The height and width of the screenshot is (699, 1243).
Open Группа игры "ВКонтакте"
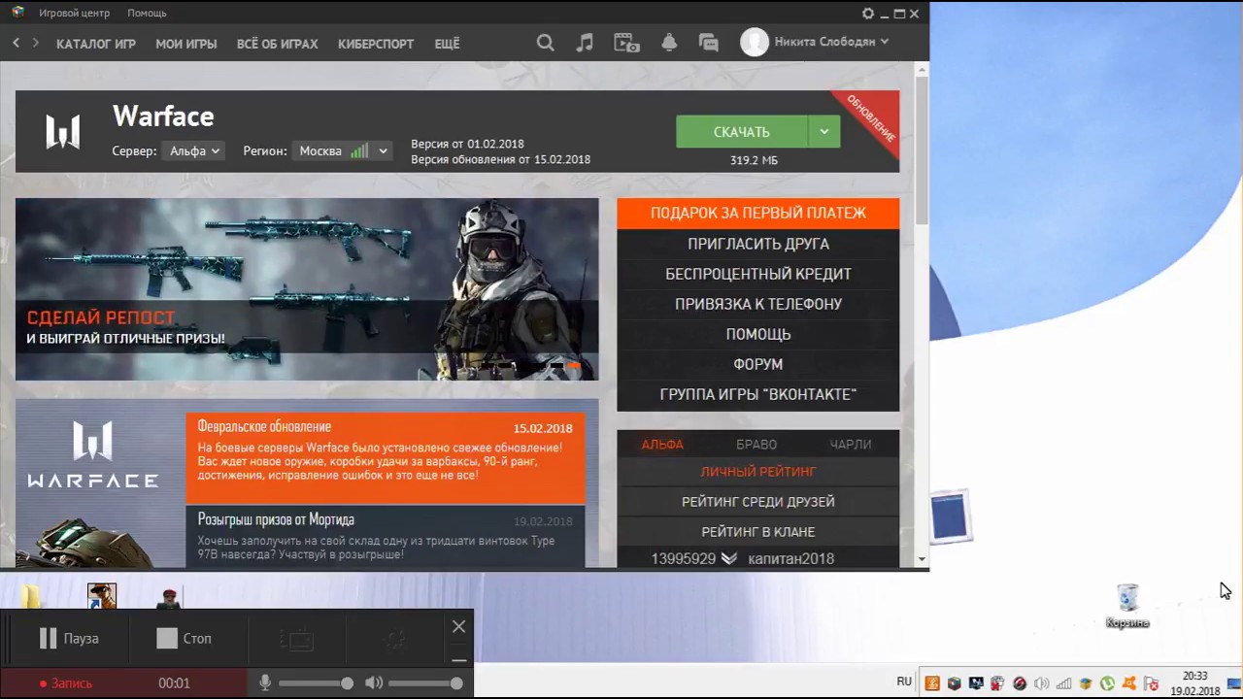point(758,394)
